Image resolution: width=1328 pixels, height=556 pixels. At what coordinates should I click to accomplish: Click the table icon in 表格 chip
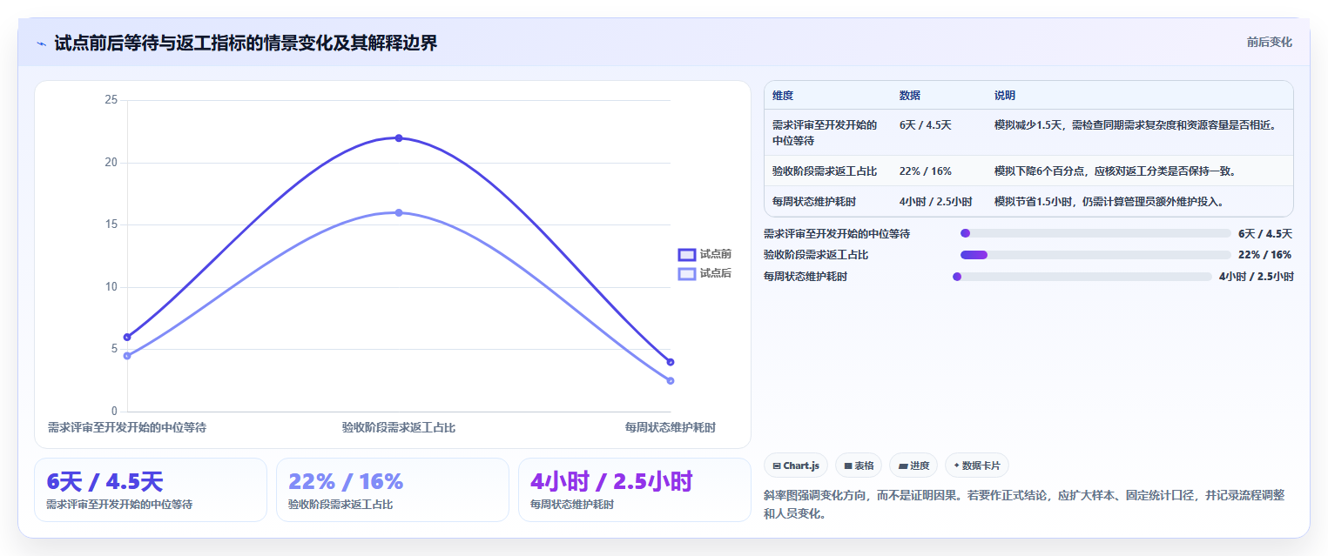tap(847, 466)
